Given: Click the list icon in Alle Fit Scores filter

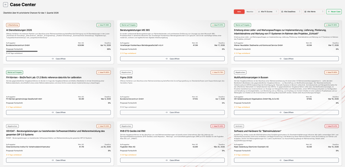Looking at the screenshot, I should coord(259,11).
